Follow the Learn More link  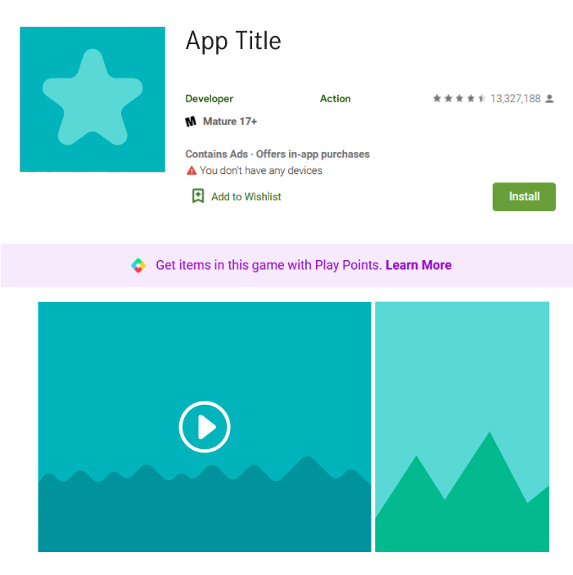(418, 265)
